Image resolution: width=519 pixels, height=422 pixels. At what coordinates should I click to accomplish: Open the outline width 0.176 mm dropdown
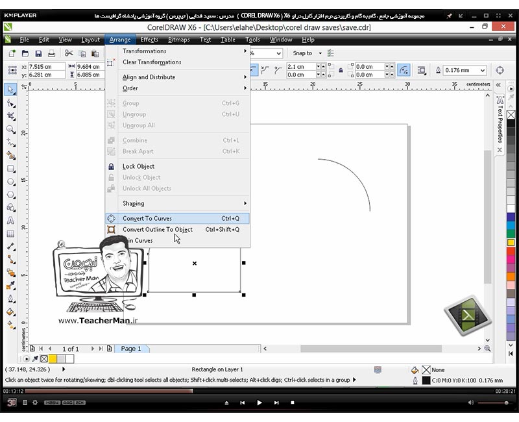pos(483,70)
